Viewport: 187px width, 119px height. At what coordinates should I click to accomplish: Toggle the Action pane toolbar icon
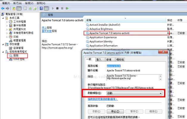[46, 8]
